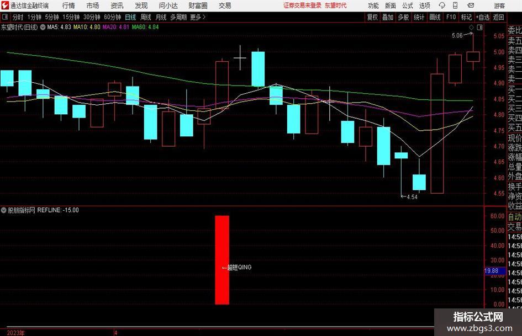Open the 问小达 menu
This screenshot has width=522, height=336.
pos(168,6)
